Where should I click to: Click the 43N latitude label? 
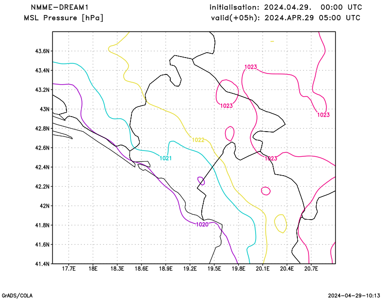[45, 109]
